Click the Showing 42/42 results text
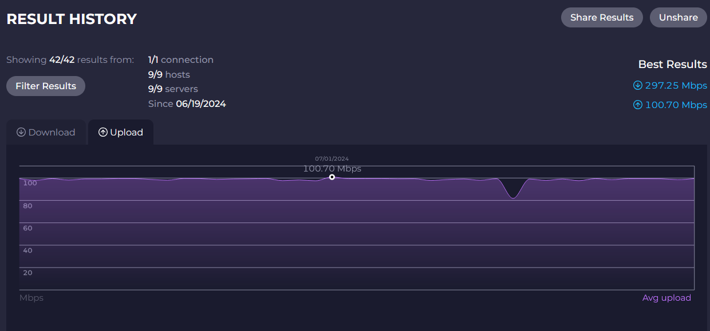 [70, 59]
